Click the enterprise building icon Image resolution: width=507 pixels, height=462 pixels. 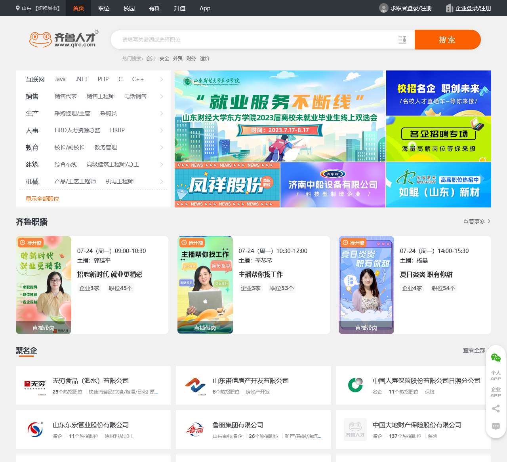pos(449,8)
